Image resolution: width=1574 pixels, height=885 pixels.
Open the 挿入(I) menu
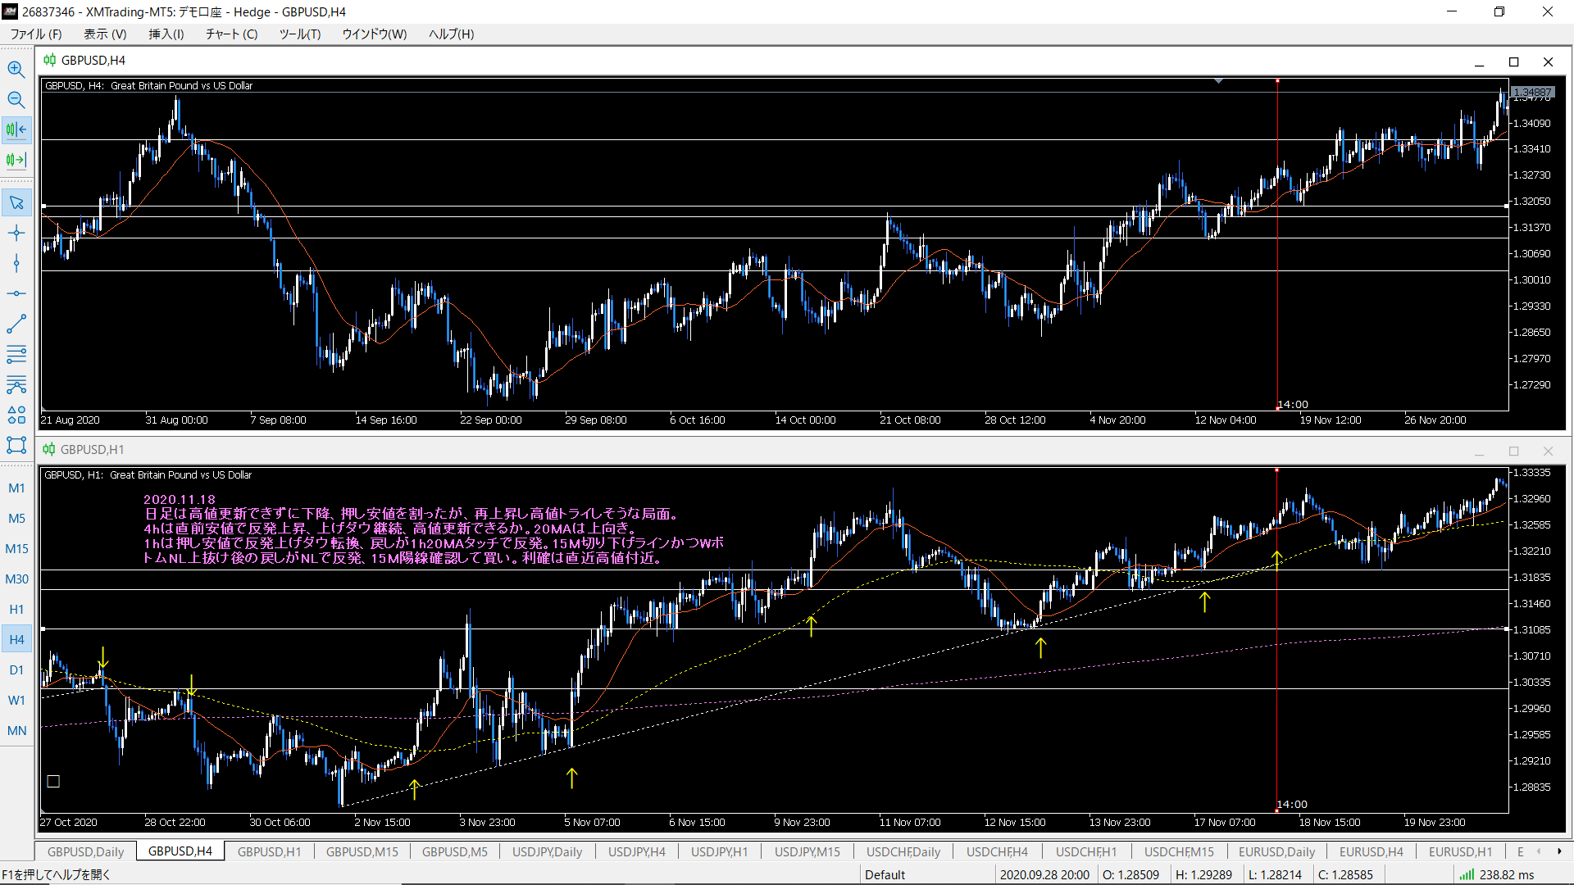166,34
